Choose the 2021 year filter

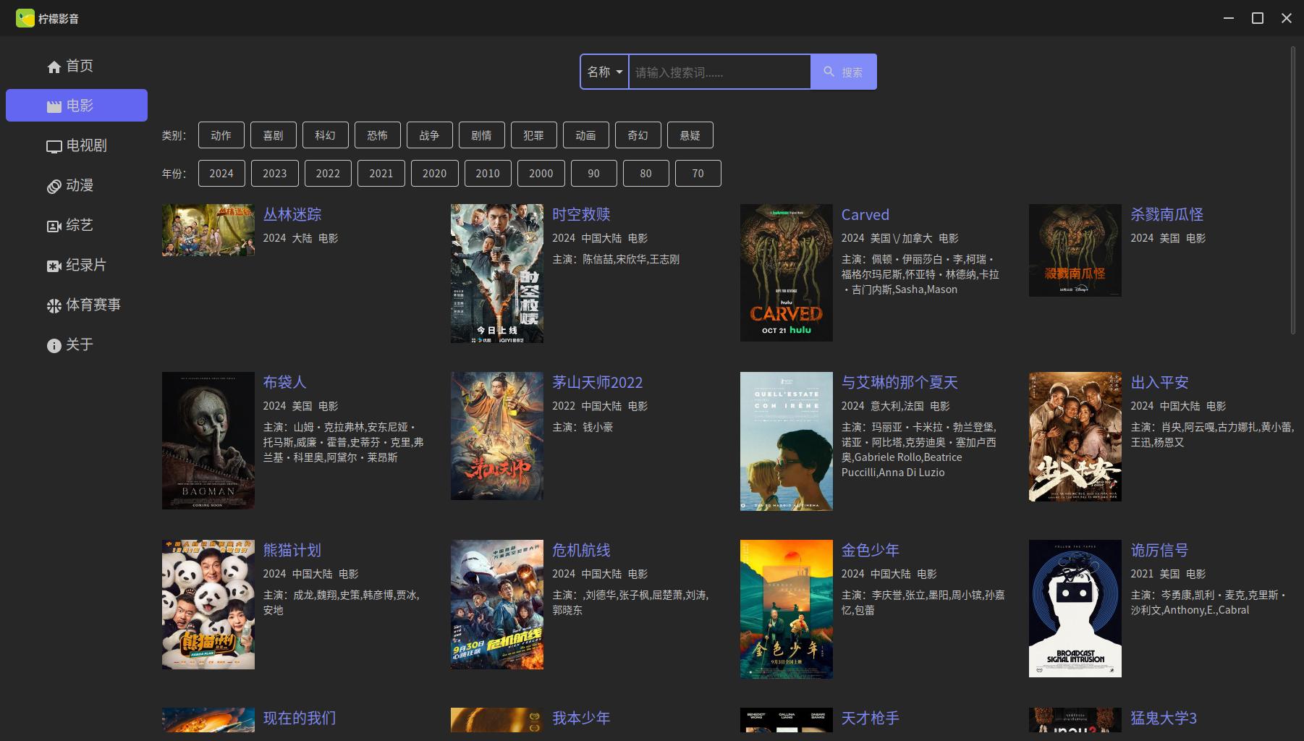(x=381, y=174)
